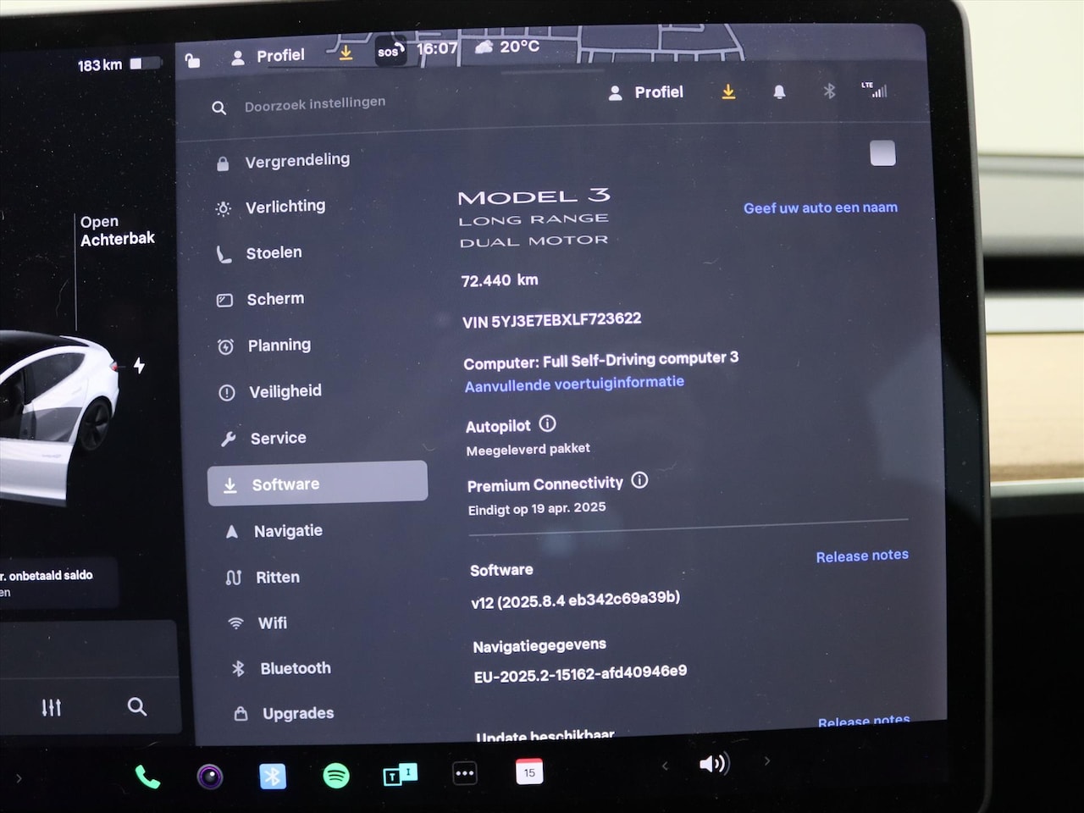The image size is (1084, 813).
Task: Open Vergrendeling settings
Action: (x=297, y=160)
